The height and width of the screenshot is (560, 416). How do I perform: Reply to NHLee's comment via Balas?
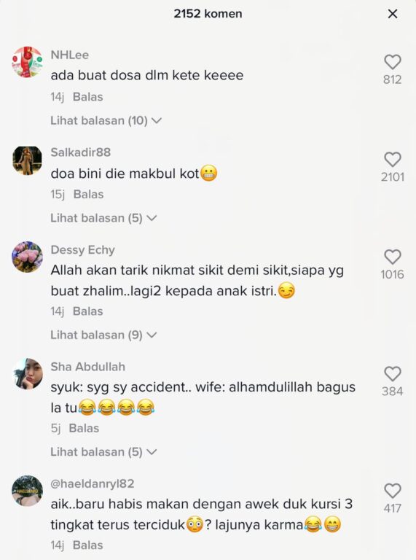[x=87, y=97]
